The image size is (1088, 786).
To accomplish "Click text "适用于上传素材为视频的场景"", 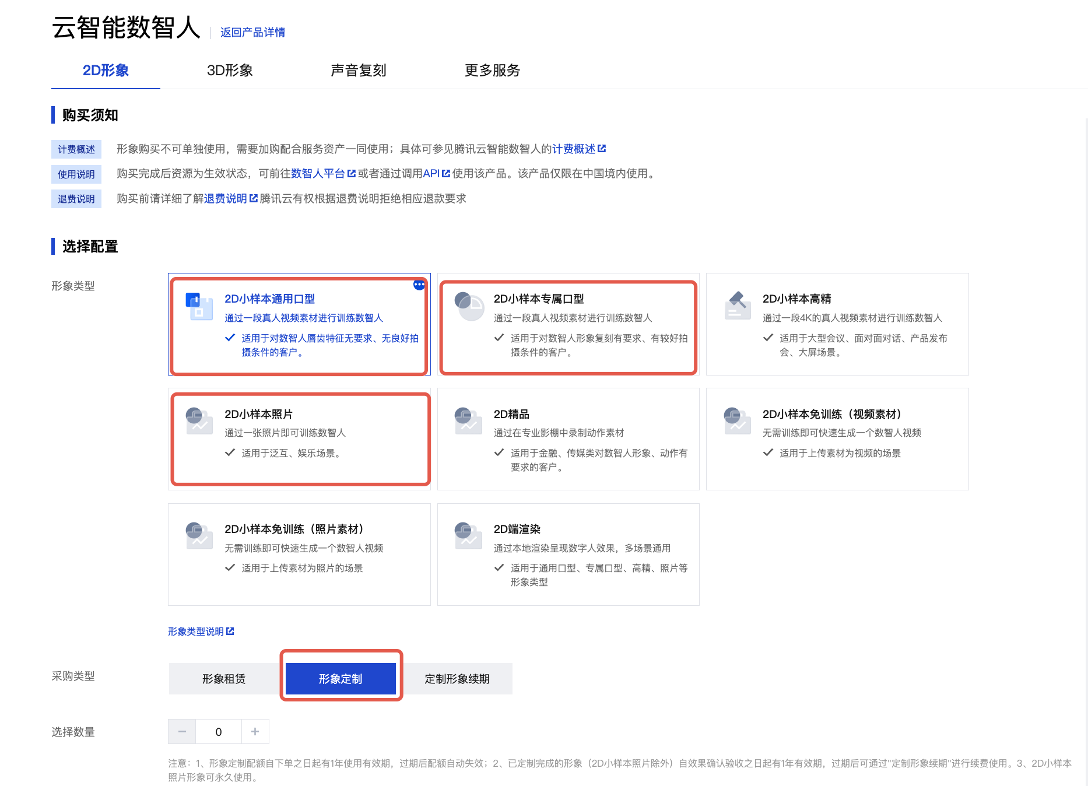I will coord(840,453).
